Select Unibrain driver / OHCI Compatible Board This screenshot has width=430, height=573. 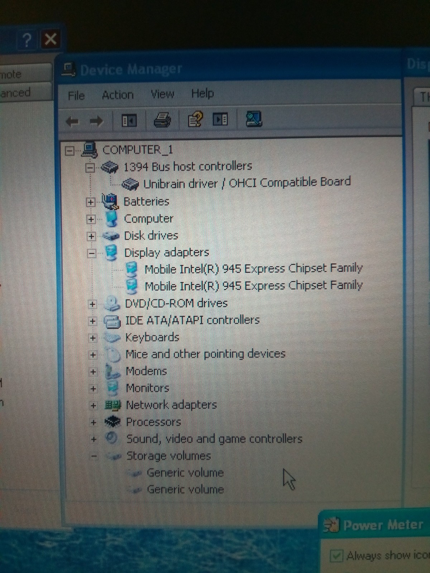pos(247,183)
